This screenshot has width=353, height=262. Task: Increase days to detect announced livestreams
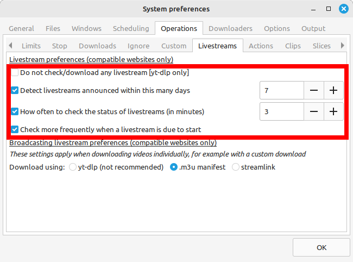tap(333, 90)
